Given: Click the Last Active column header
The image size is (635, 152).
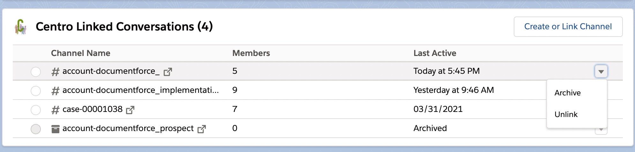Looking at the screenshot, I should (435, 53).
